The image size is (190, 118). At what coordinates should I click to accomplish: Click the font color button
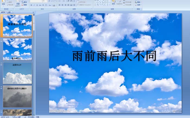tap(54, 5)
